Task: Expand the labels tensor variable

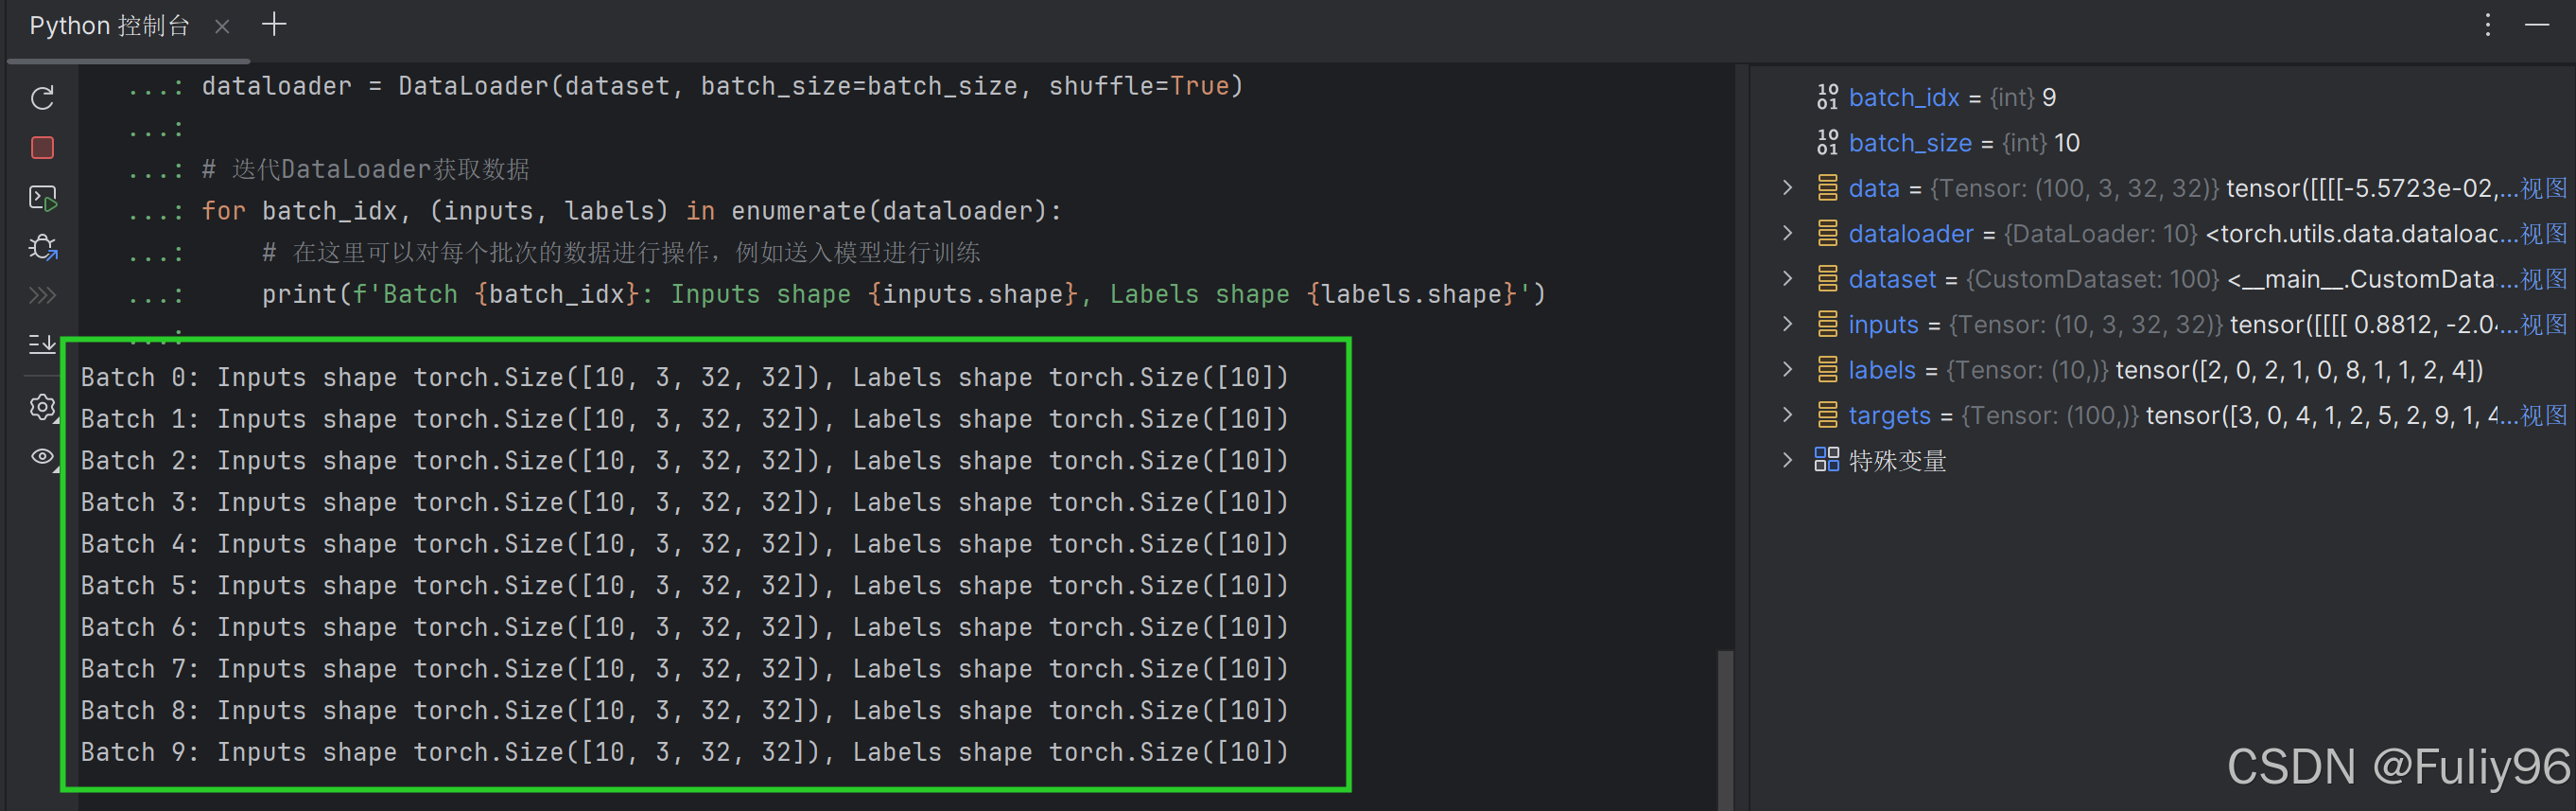Action: (1787, 369)
